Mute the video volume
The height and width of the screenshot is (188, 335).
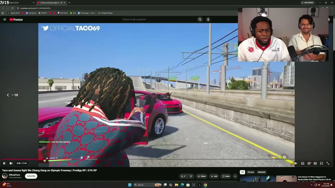(11, 163)
